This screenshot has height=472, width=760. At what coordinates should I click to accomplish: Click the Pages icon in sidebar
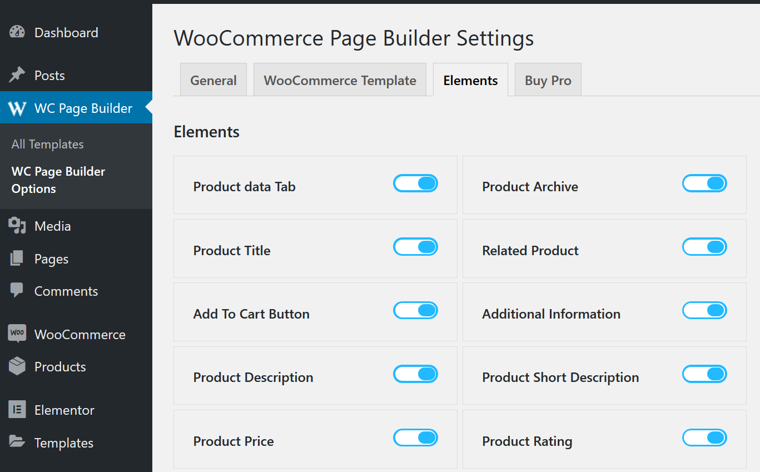click(17, 259)
